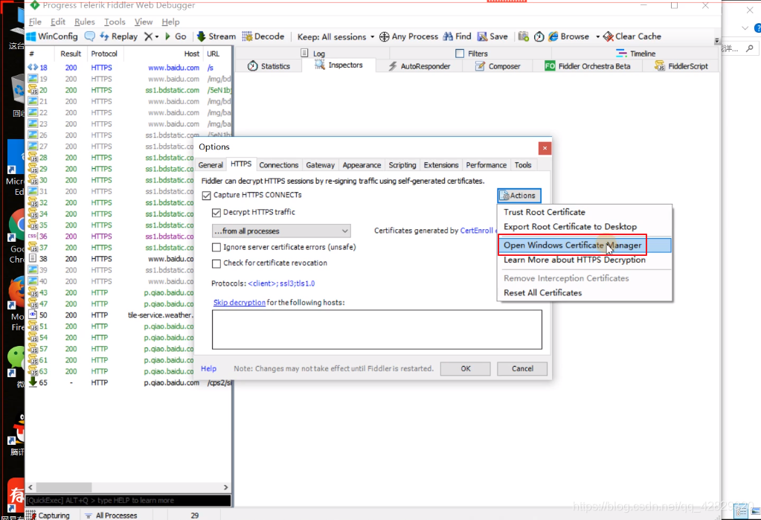This screenshot has width=761, height=520.
Task: Toggle Decrypt HTTPS traffic checkbox
Action: tap(216, 212)
